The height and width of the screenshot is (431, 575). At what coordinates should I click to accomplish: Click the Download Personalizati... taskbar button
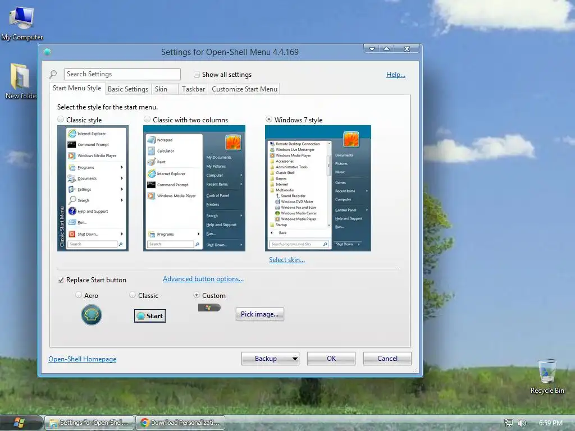coord(180,423)
